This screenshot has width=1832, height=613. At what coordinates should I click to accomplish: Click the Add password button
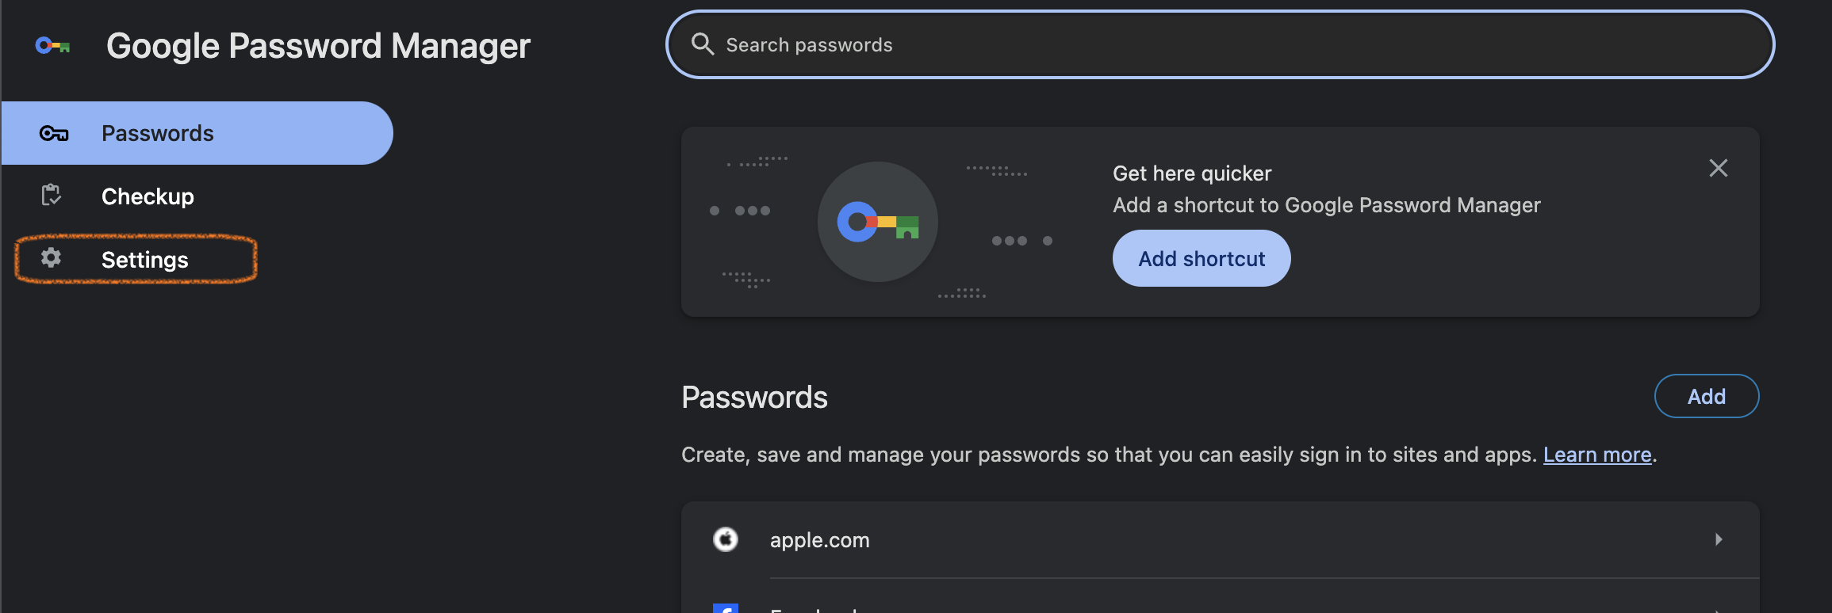coord(1707,396)
